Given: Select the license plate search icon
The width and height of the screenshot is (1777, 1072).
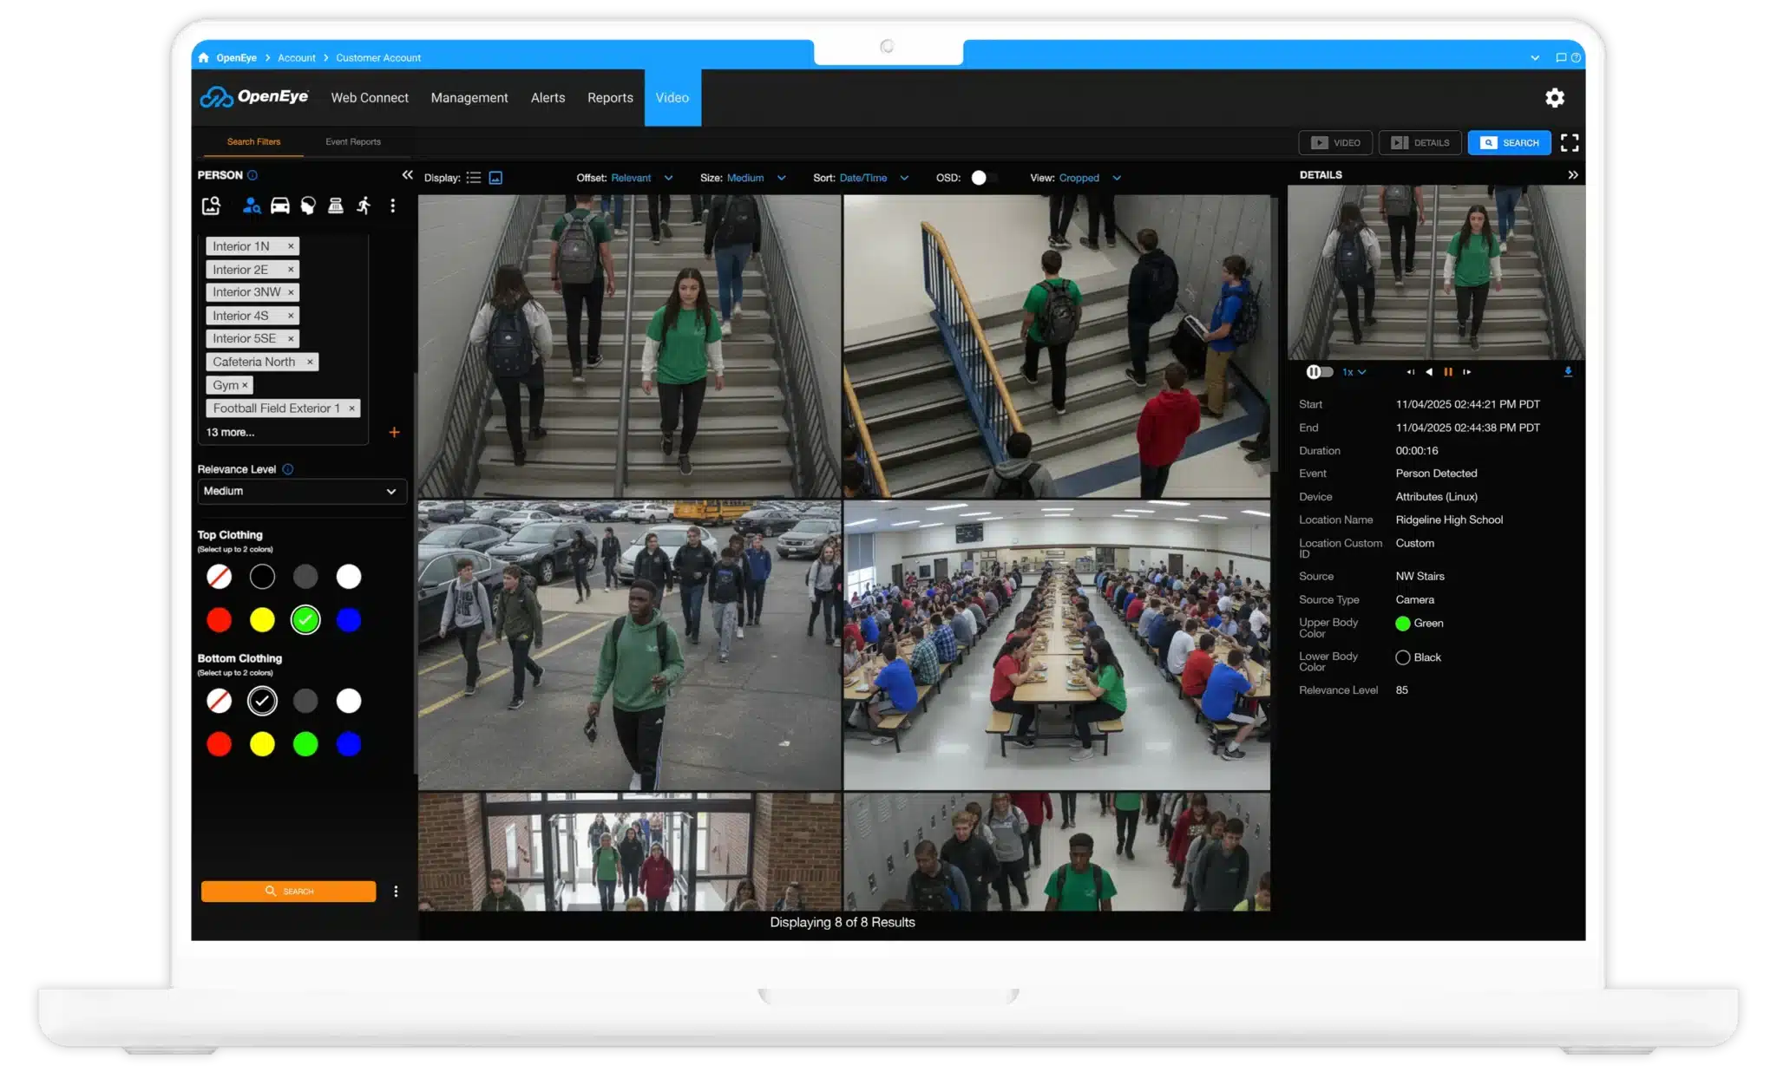Looking at the screenshot, I should point(337,206).
